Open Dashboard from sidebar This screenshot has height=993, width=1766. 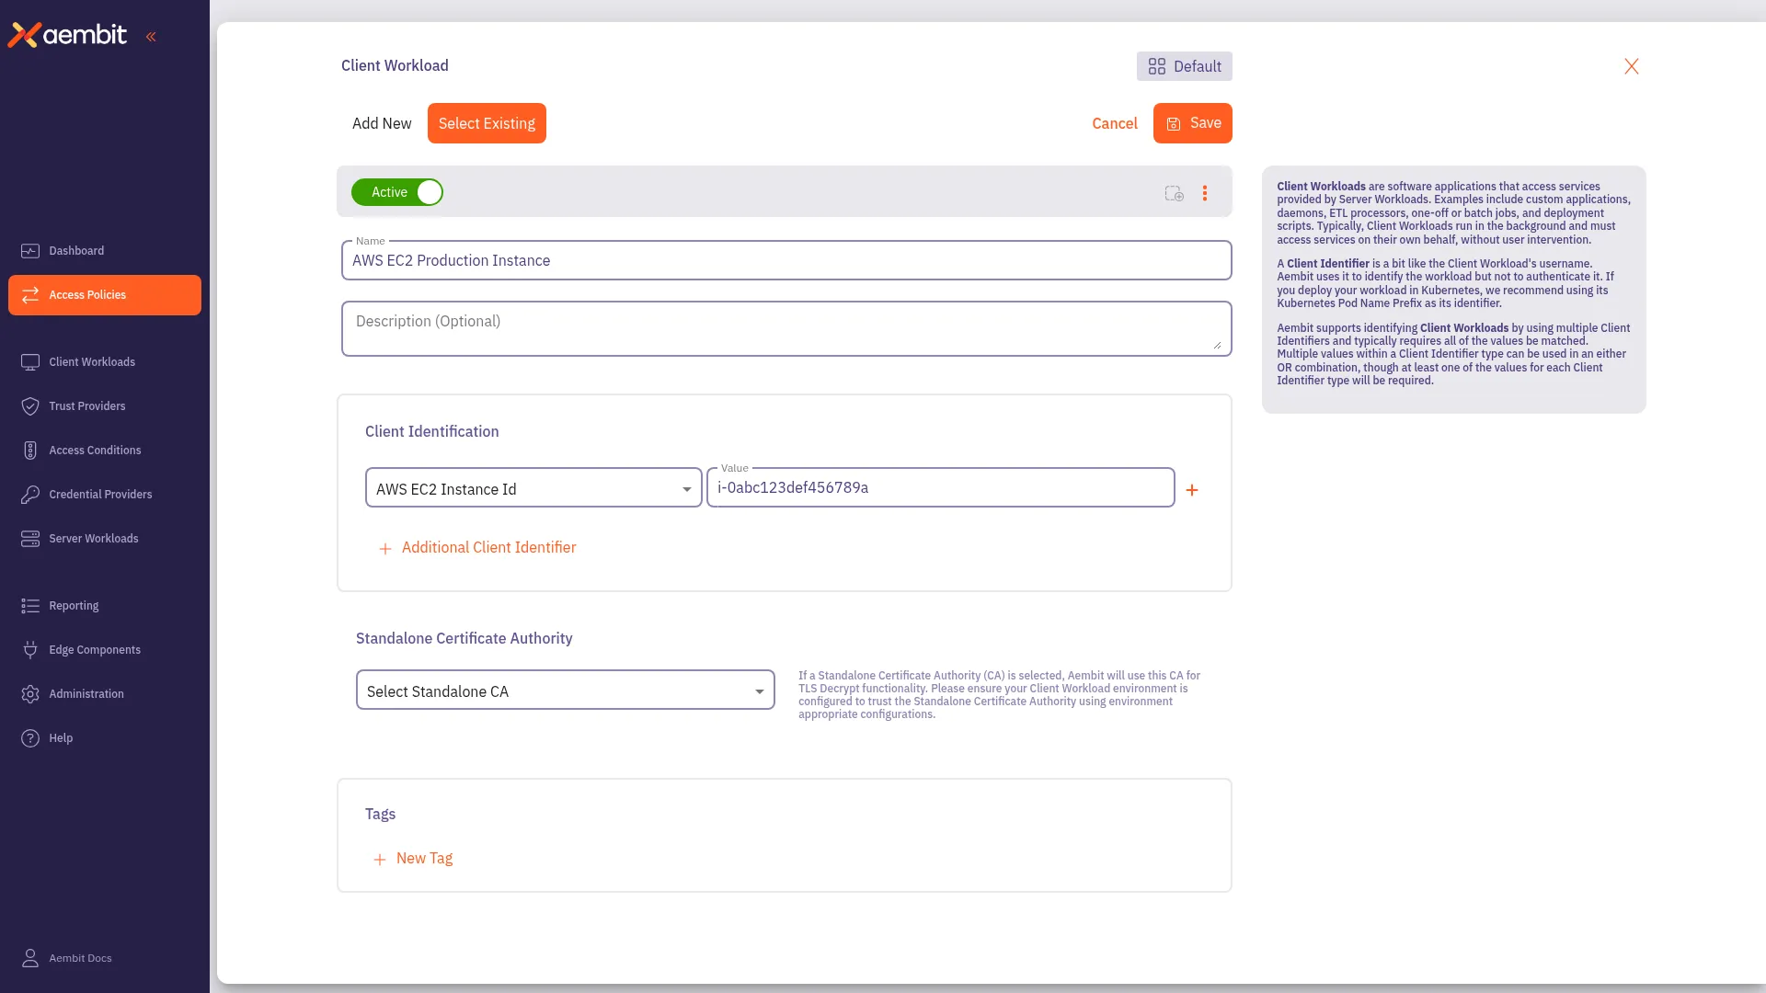coord(105,251)
